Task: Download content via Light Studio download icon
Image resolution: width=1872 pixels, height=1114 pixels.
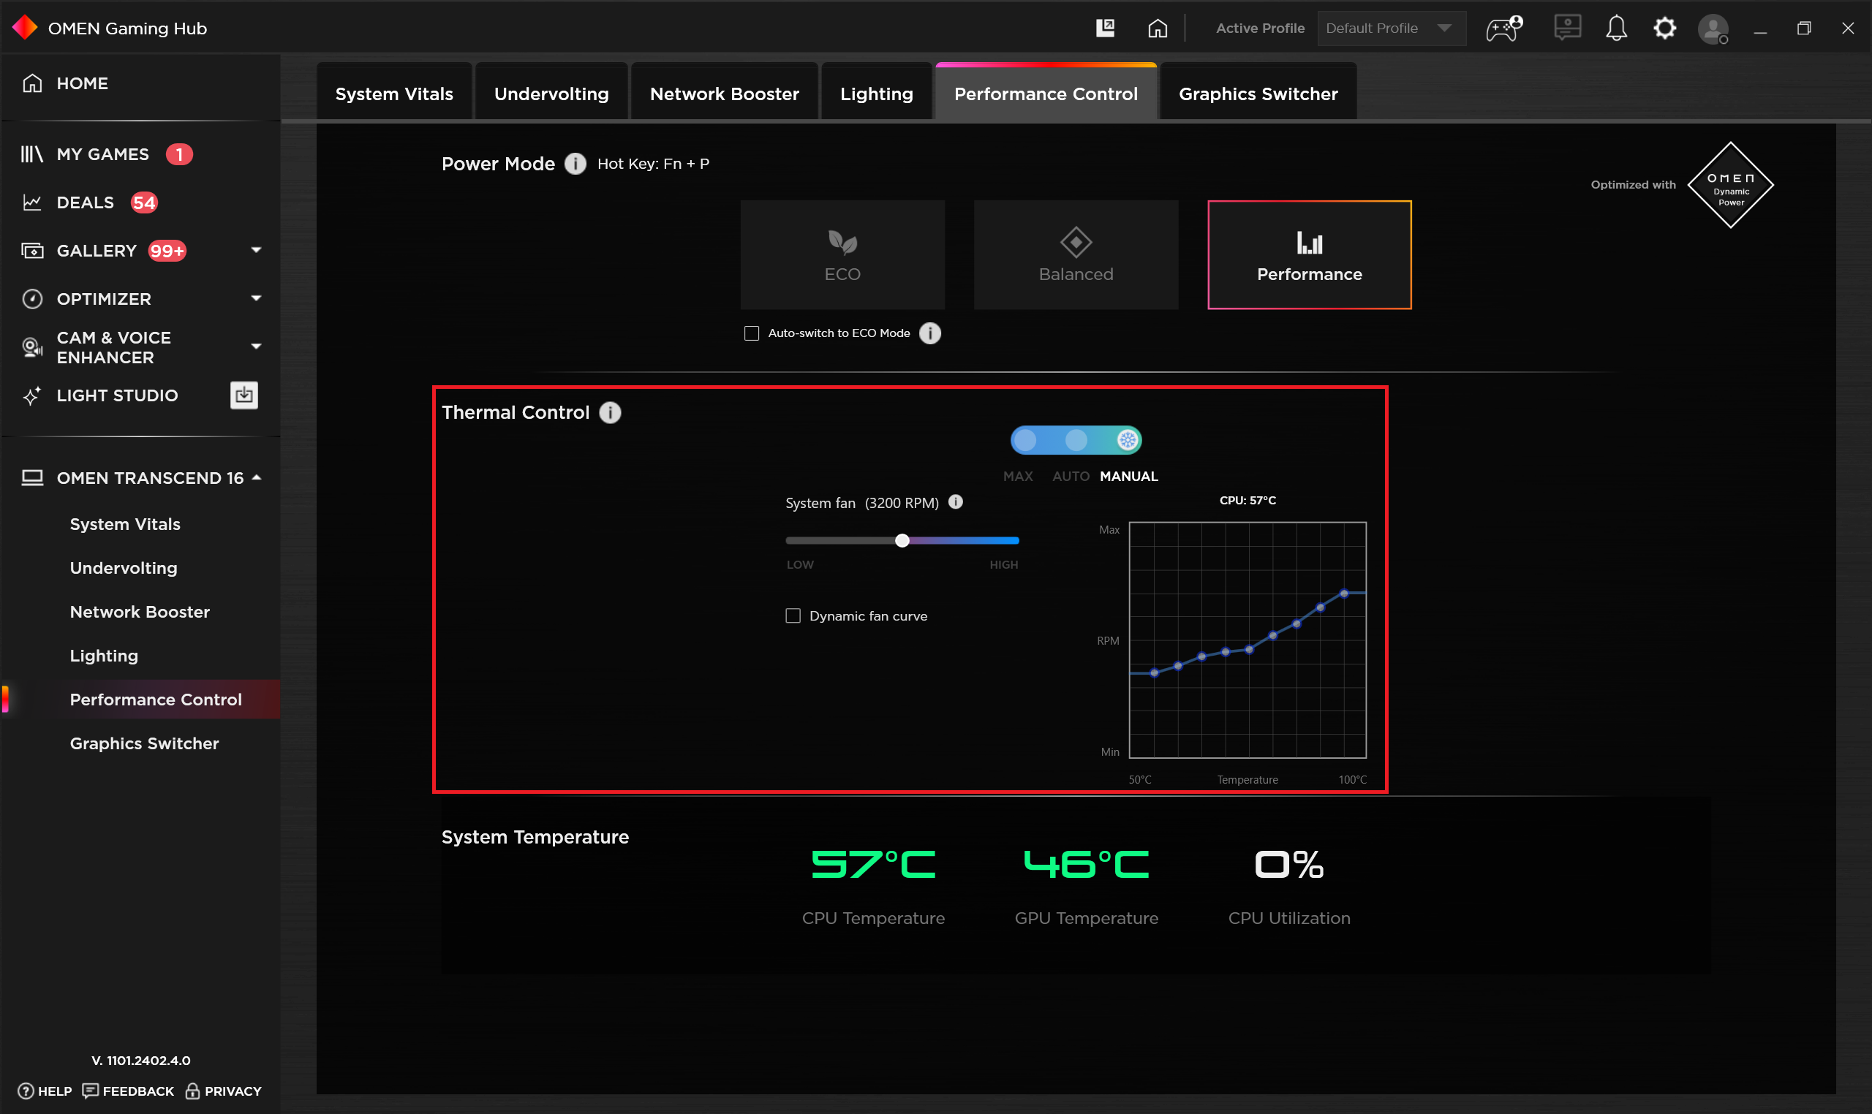Action: pyautogui.click(x=244, y=395)
